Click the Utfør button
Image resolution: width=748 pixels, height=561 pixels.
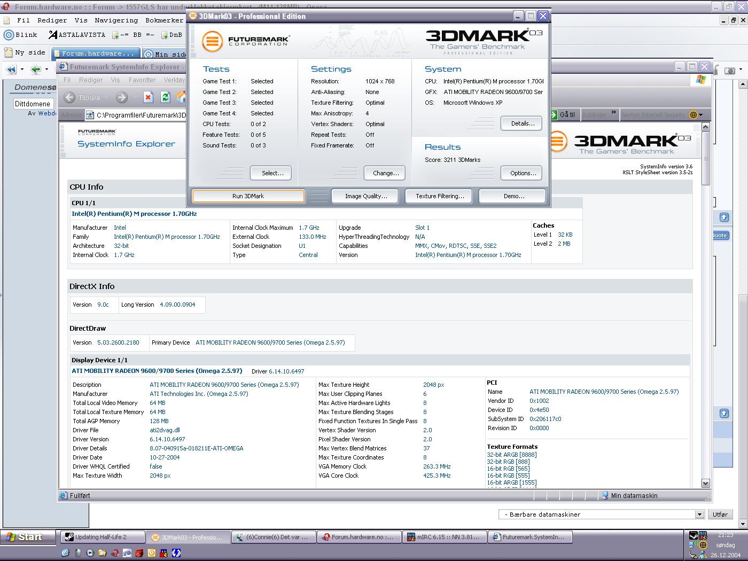720,515
